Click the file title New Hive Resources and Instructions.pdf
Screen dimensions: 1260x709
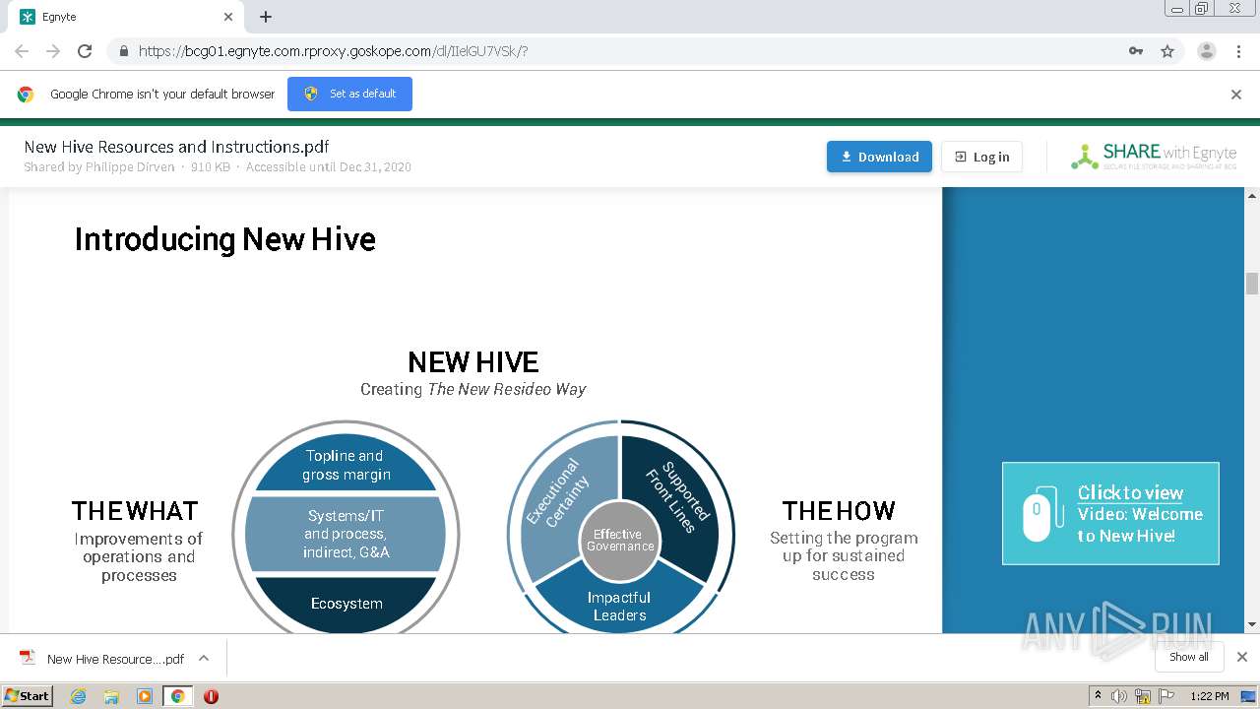coord(176,147)
